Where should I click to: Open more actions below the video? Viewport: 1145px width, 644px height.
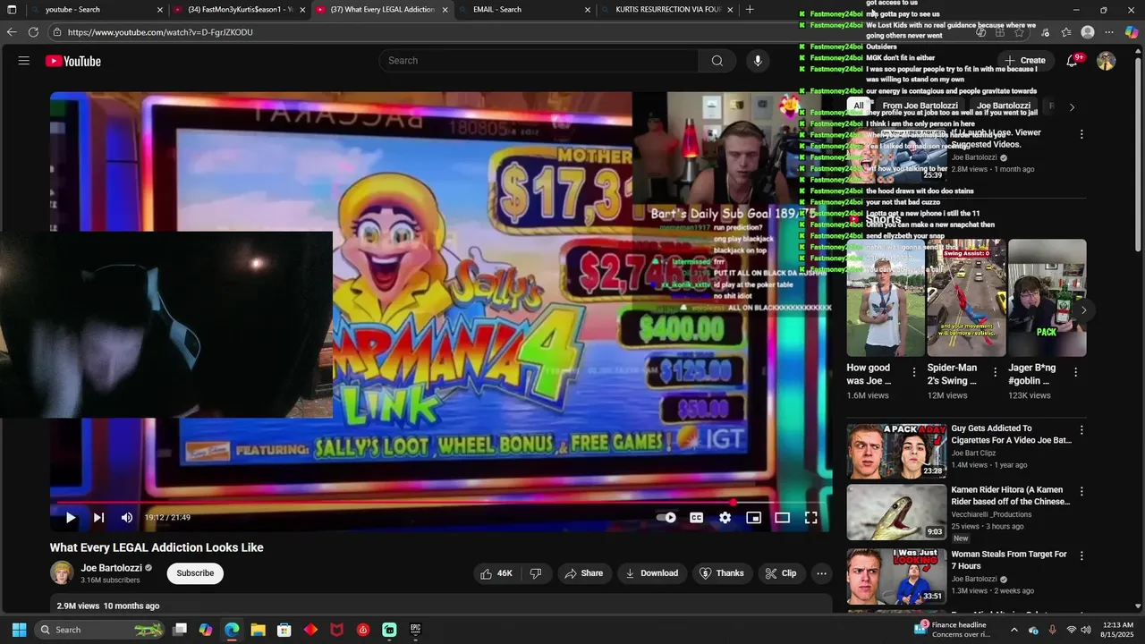point(821,573)
